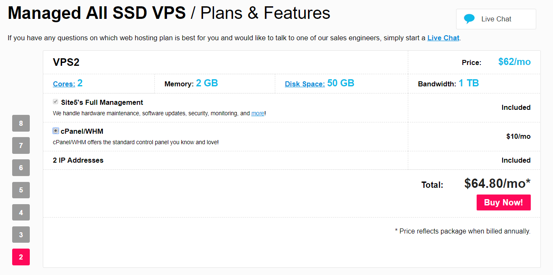Screen dimensions: 553x275
Task: Click the $64.80/mo total price
Action: 497,182
